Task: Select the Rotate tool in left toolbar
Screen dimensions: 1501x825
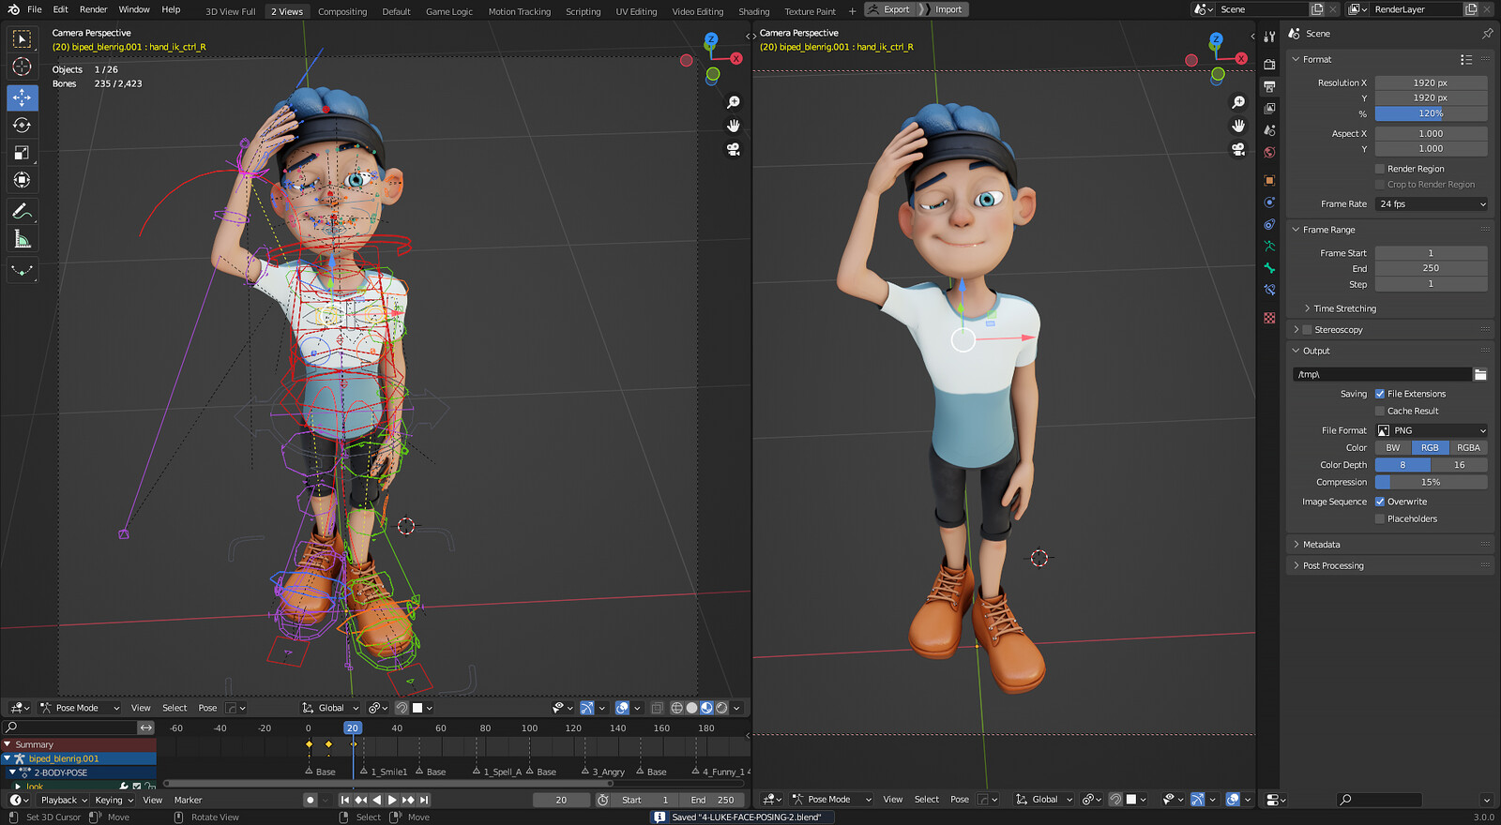Action: [22, 125]
